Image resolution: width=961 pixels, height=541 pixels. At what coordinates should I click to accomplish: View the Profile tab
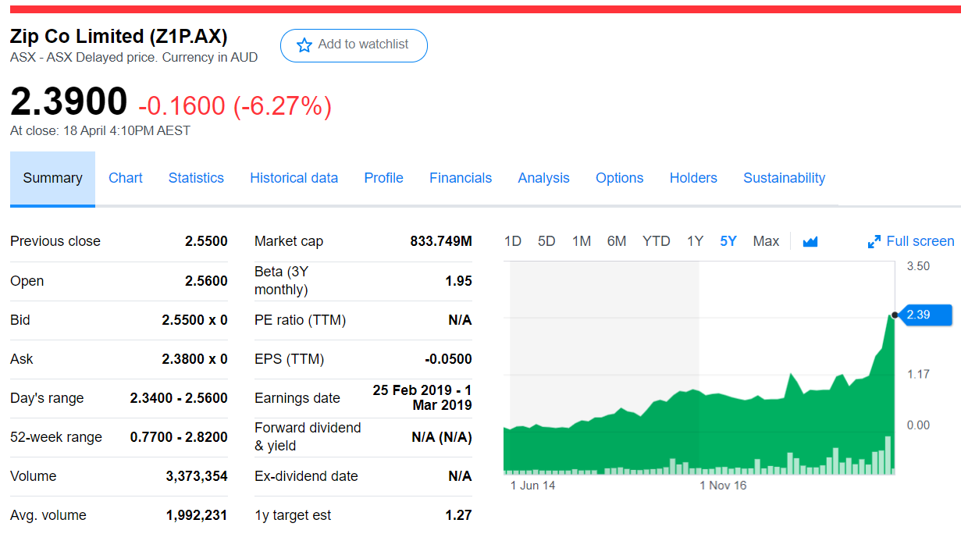(383, 178)
